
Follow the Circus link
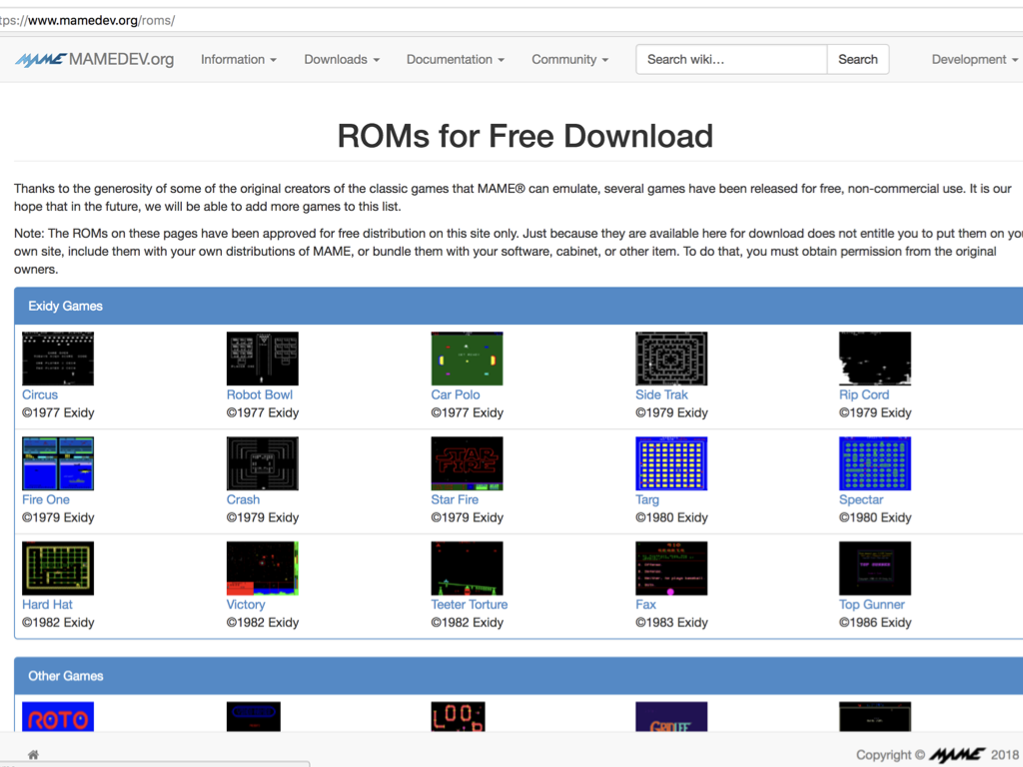point(40,394)
